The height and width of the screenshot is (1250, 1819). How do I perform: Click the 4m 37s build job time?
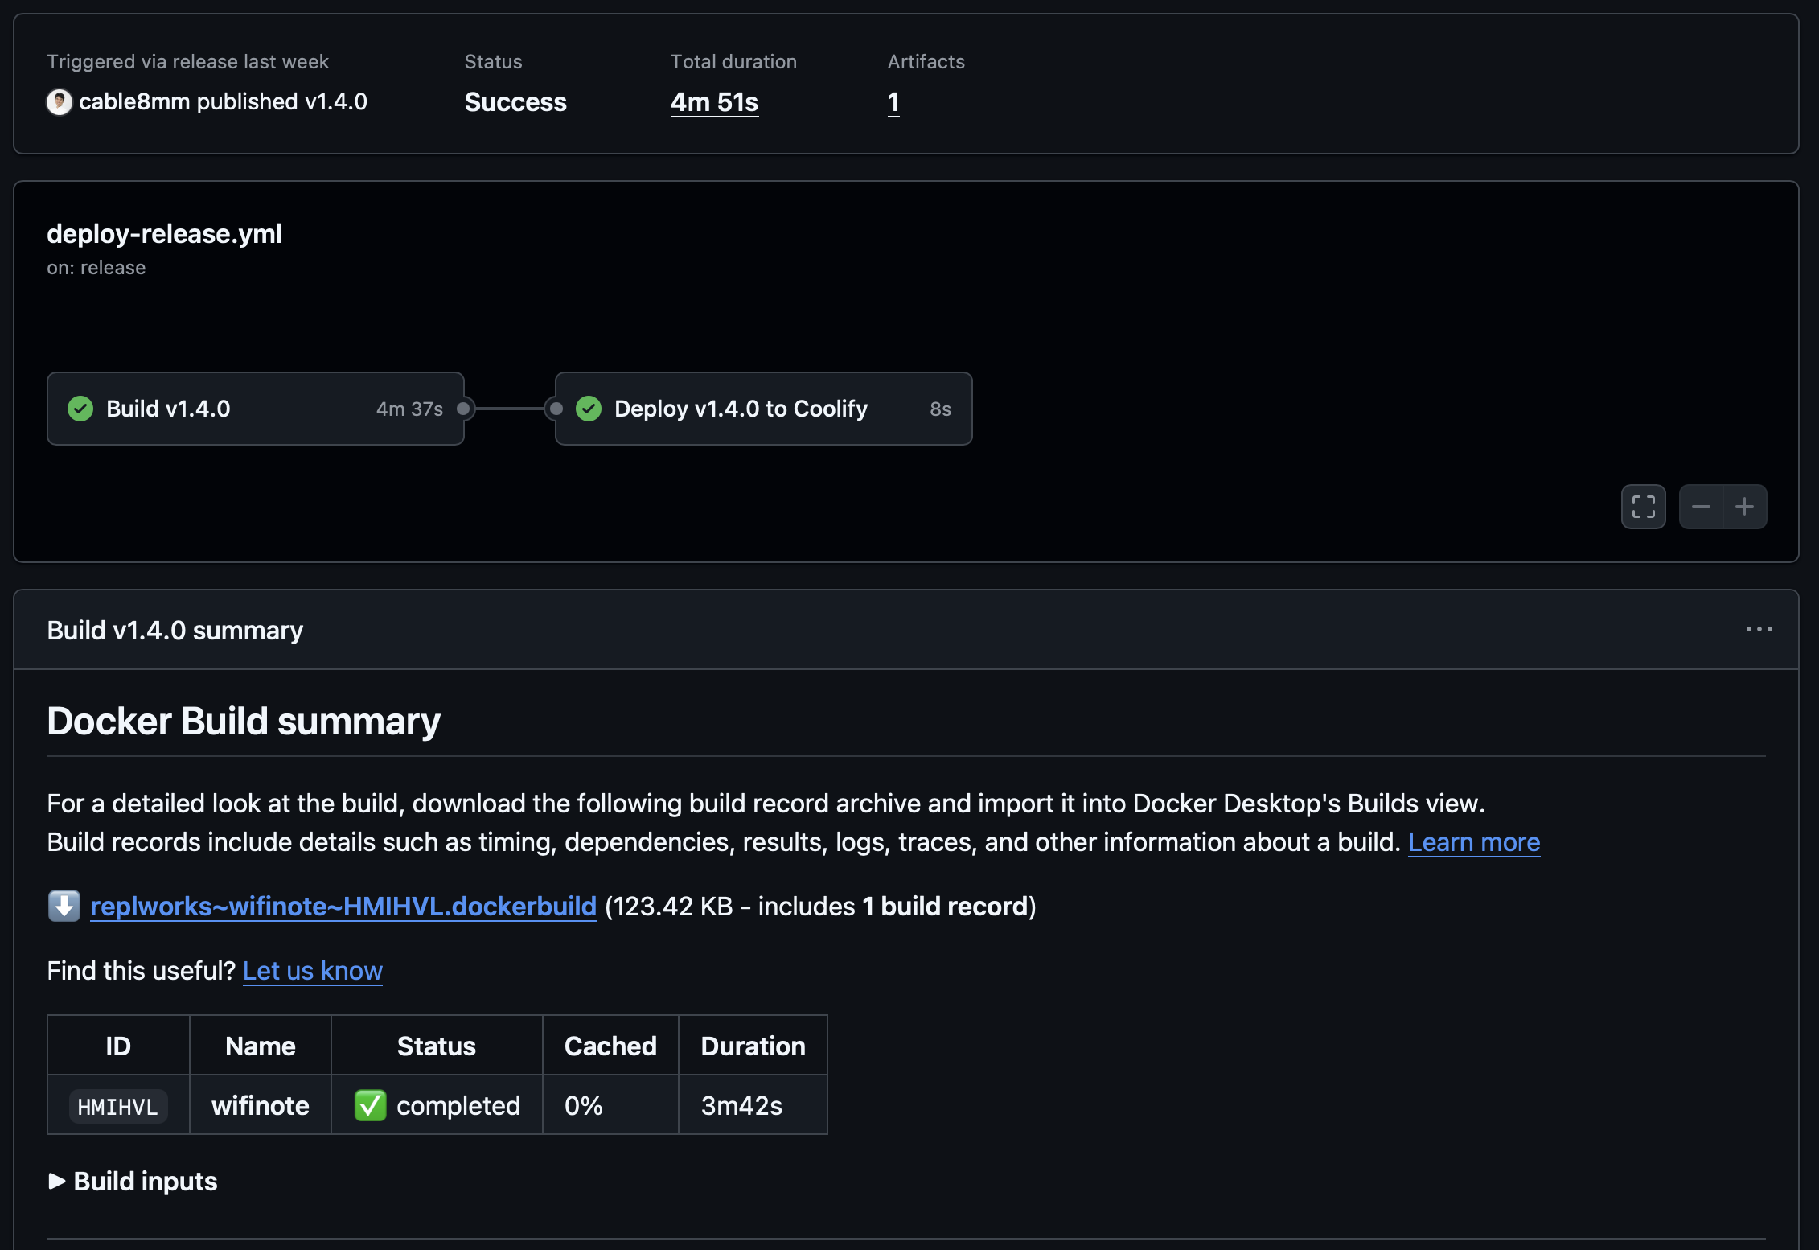(x=409, y=409)
